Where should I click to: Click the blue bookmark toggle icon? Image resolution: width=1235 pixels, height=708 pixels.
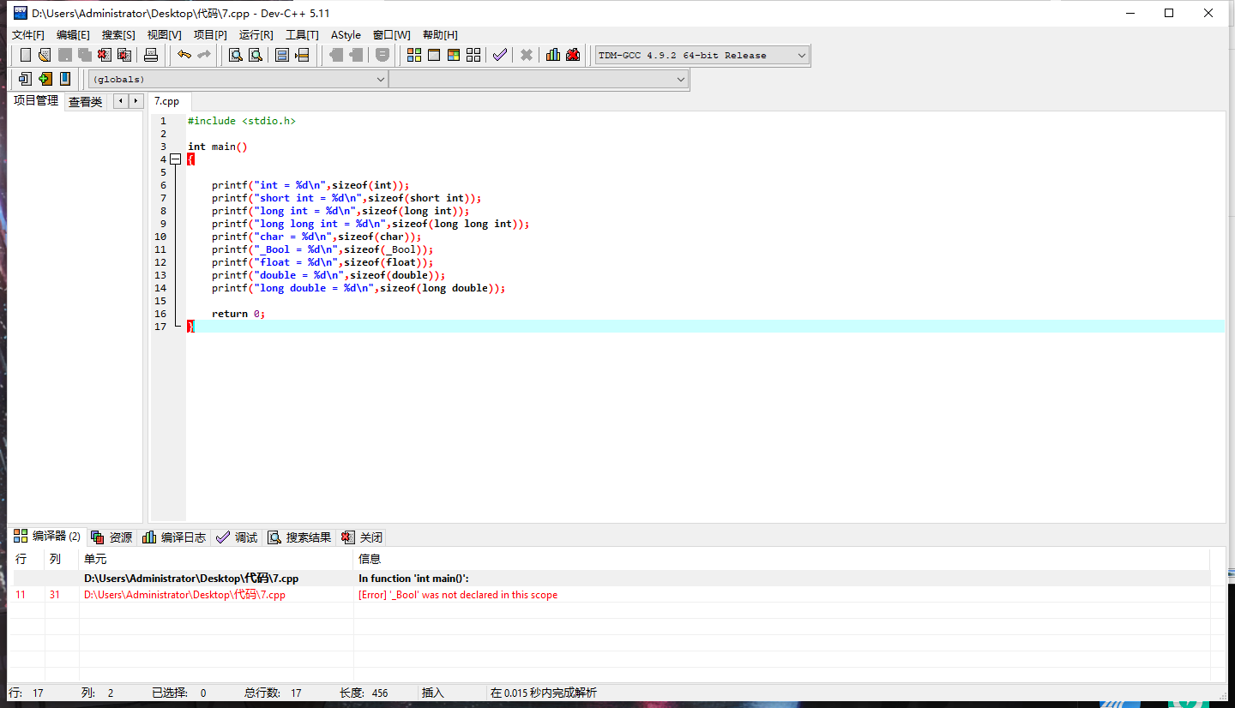65,79
